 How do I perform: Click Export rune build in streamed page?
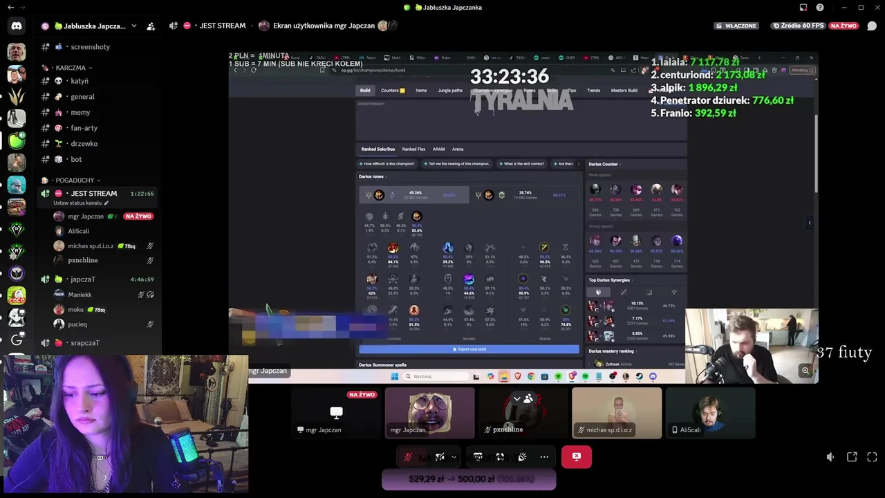click(x=469, y=349)
